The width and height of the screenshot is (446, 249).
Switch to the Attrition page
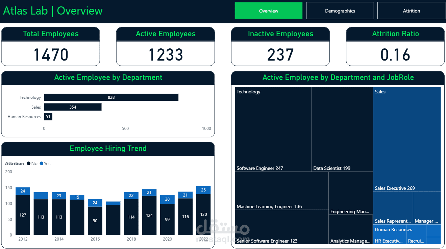[411, 10]
